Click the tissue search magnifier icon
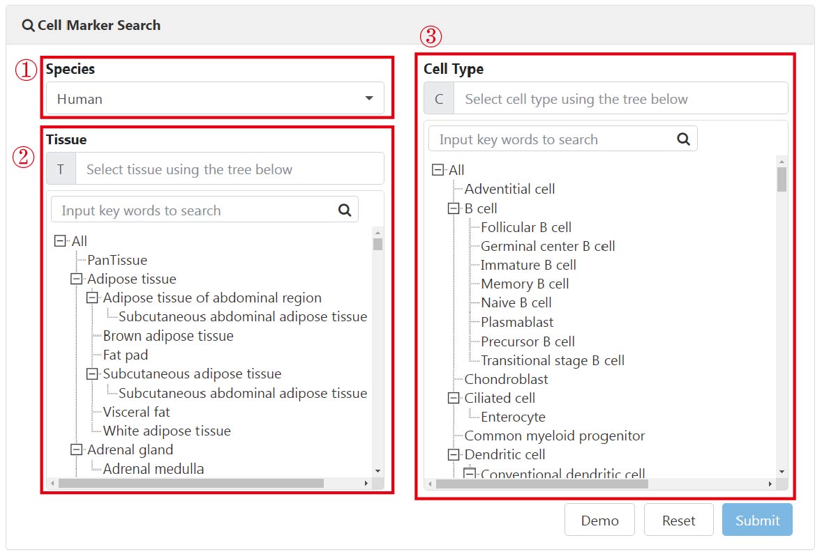 345,210
